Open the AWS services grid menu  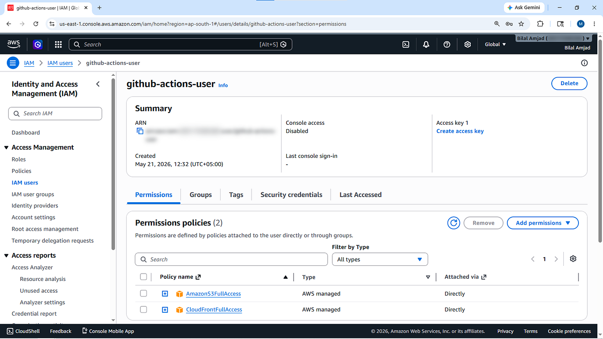58,44
